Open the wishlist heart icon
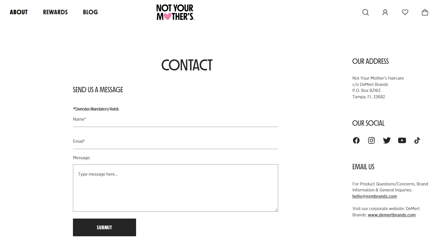448x241 pixels. point(405,12)
